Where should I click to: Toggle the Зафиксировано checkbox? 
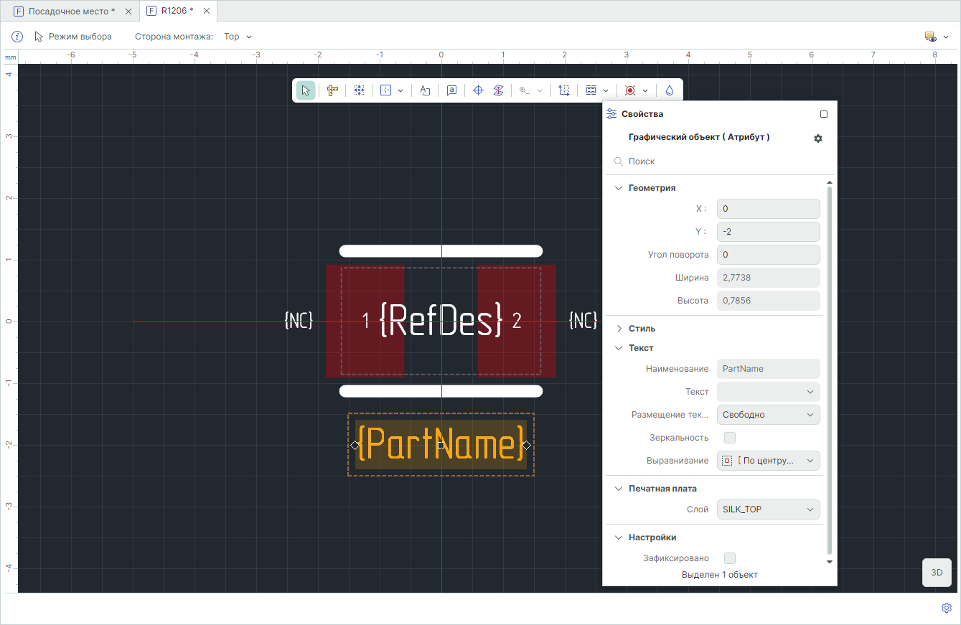[730, 558]
